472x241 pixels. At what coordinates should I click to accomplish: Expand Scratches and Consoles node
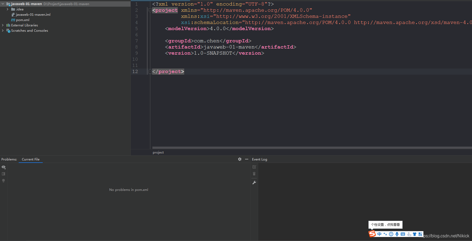[3, 31]
